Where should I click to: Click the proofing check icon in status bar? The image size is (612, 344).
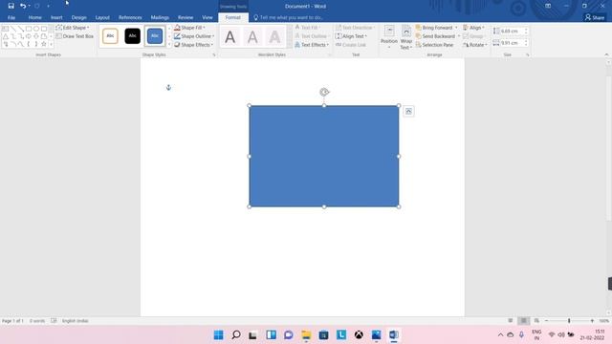coord(54,321)
